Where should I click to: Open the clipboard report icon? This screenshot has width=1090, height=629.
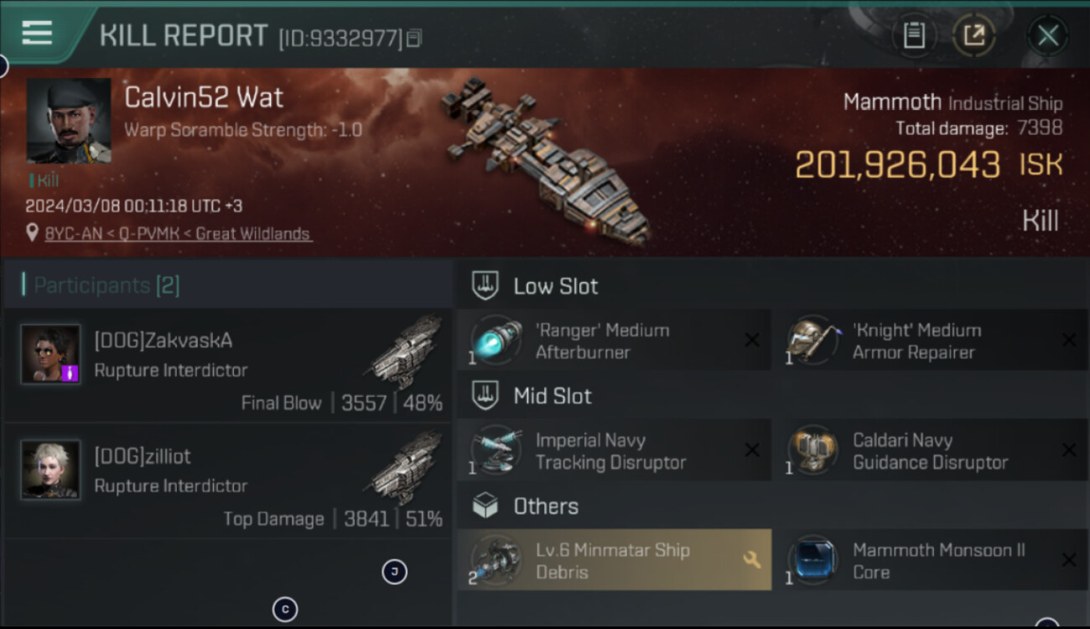[x=914, y=35]
